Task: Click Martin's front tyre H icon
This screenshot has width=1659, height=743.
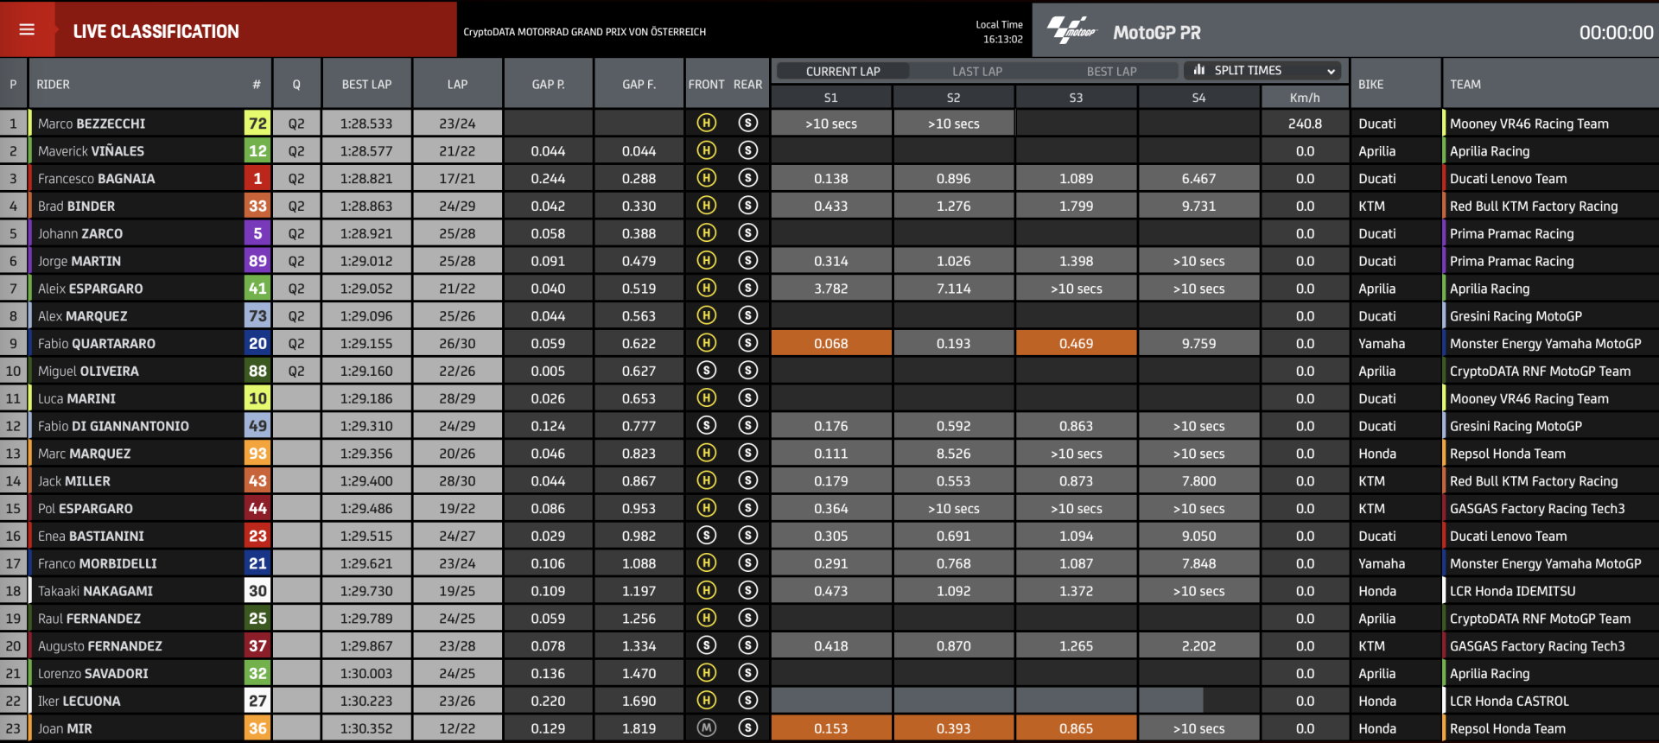Action: point(706,260)
